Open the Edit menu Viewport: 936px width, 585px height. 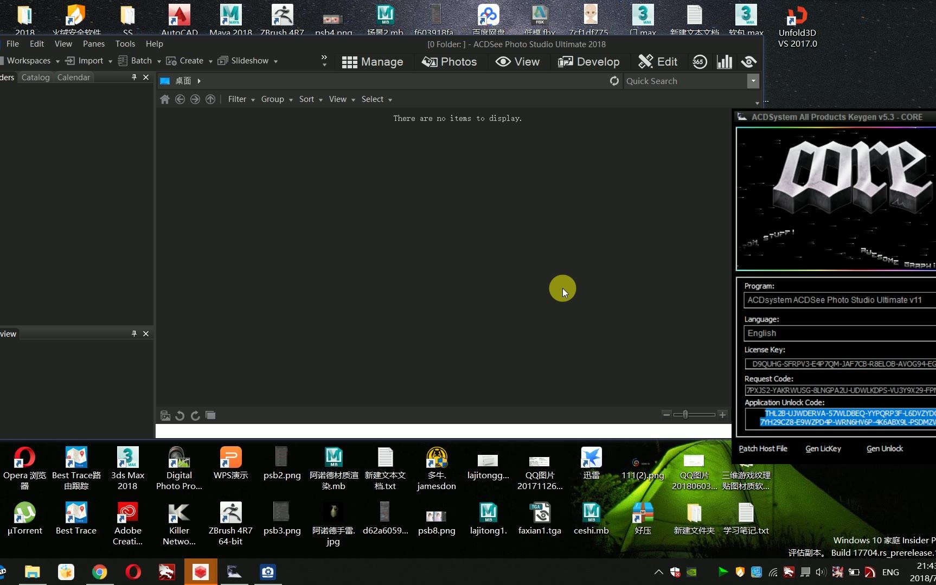coord(37,44)
